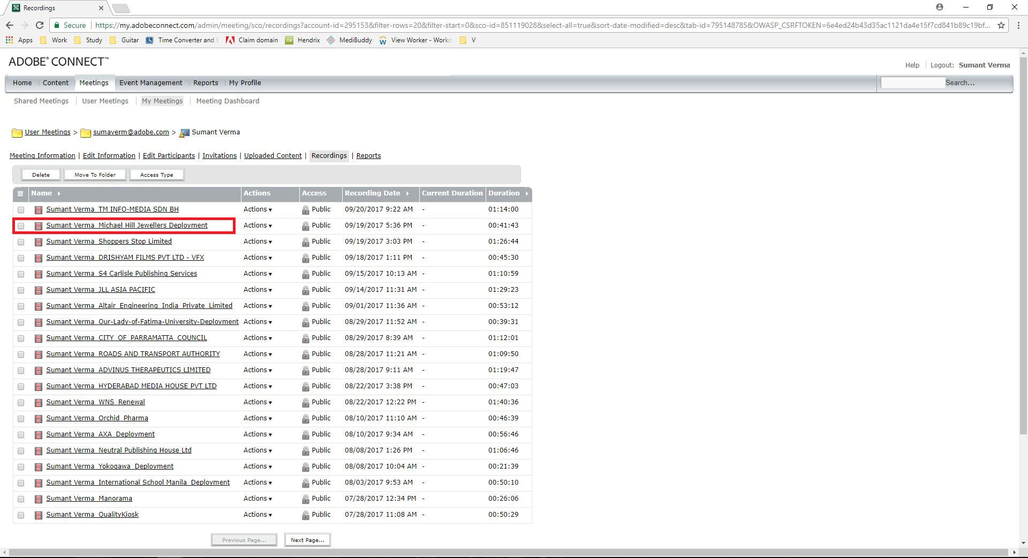Tick the checkbox for Shoppers Stop Limited
1028x558 pixels.
point(21,242)
